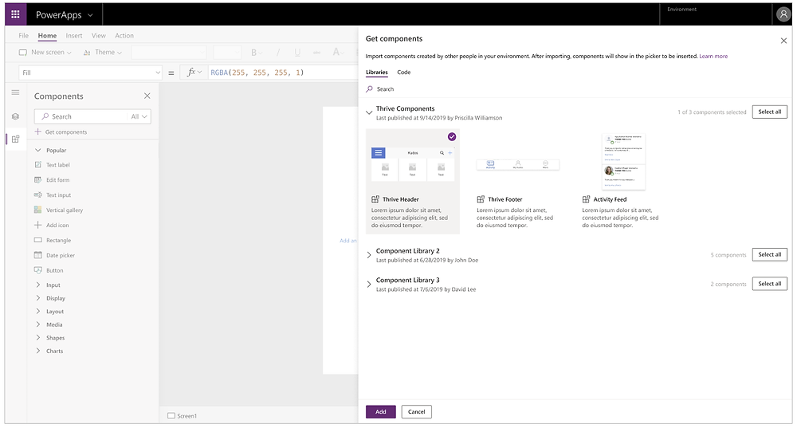Image resolution: width=797 pixels, height=428 pixels.
Task: Open the Learn more link
Action: coord(713,57)
